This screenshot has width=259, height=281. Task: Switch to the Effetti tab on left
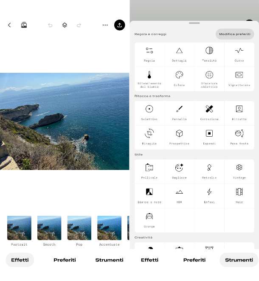[20, 260]
